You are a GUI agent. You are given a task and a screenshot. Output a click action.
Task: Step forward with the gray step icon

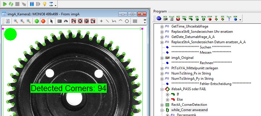(x=38, y=4)
